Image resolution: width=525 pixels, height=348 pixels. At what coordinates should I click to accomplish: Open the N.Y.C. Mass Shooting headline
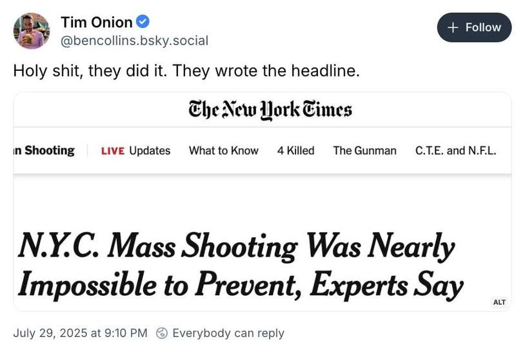[x=241, y=266]
